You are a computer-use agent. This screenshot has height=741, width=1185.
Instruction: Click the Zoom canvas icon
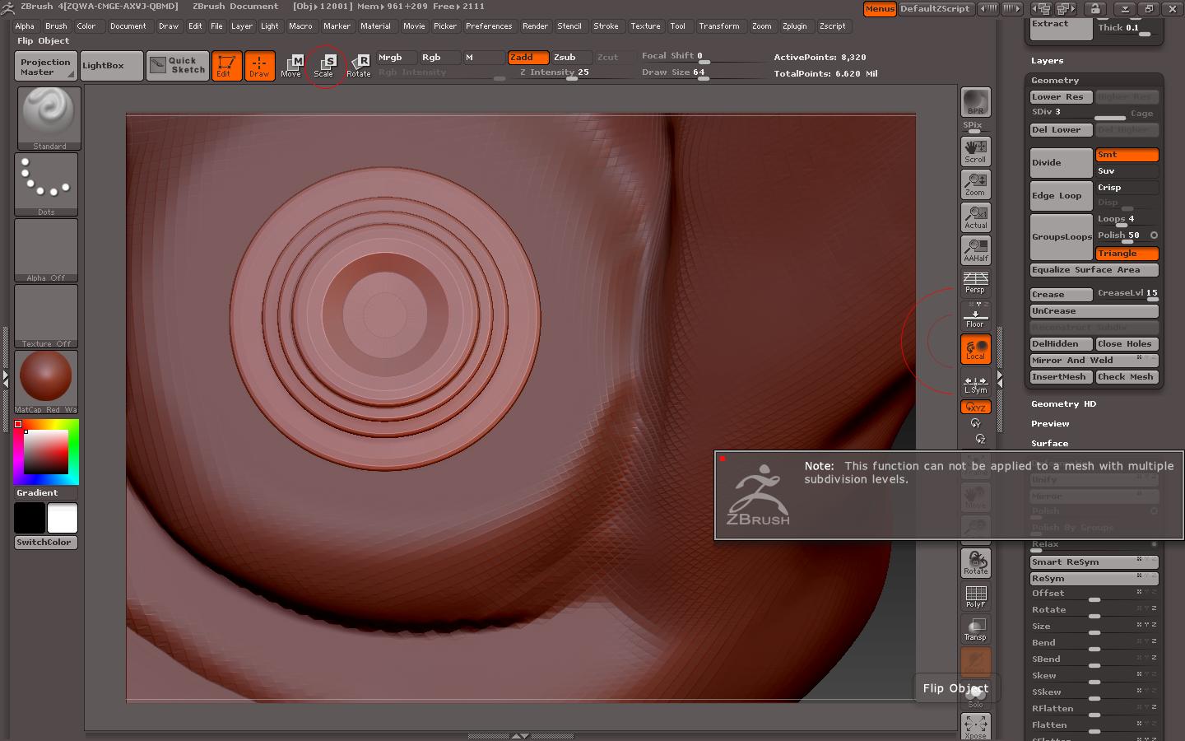[x=976, y=184]
